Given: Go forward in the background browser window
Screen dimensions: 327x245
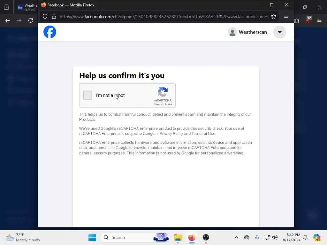Looking at the screenshot, I should (19, 20).
